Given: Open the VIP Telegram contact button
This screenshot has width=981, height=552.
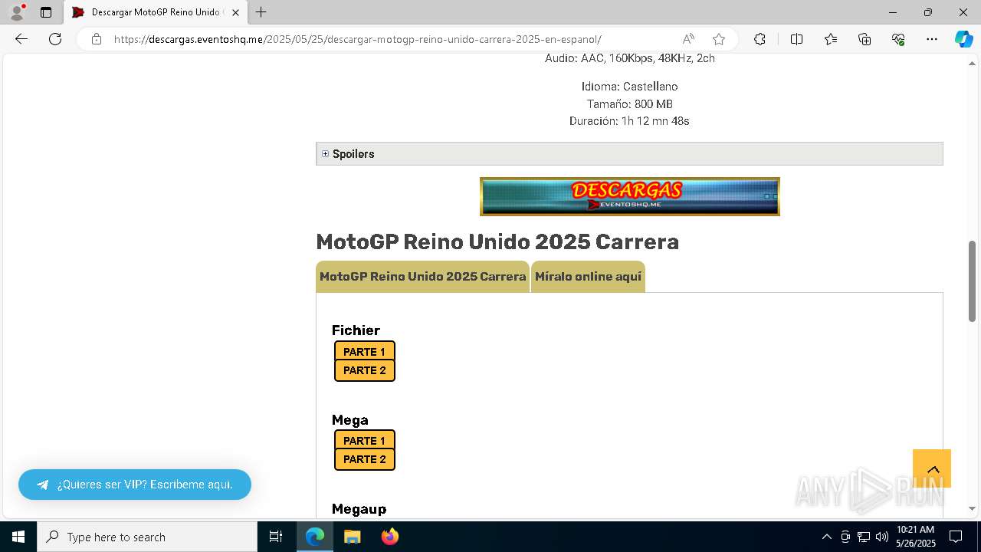Looking at the screenshot, I should (x=135, y=485).
